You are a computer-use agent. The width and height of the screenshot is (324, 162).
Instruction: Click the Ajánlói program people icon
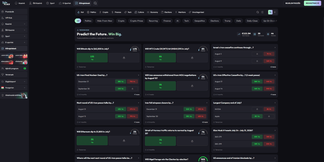pos(2,69)
